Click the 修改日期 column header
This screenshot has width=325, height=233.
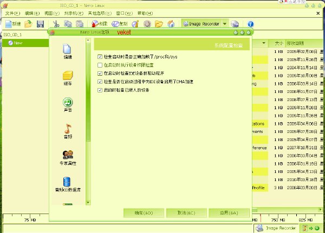pos(304,43)
